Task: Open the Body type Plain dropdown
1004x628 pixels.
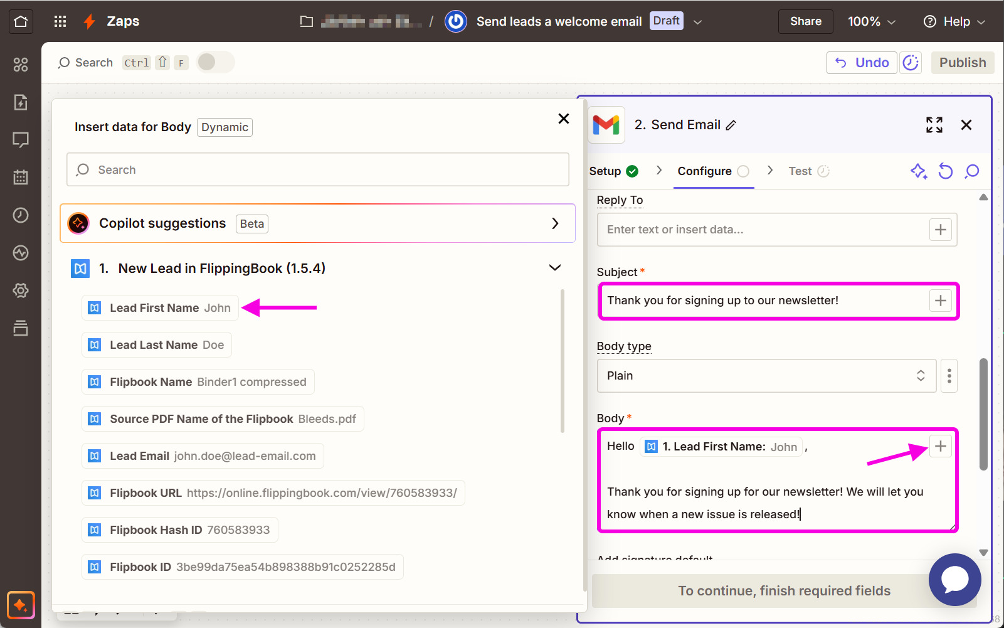Action: click(767, 376)
